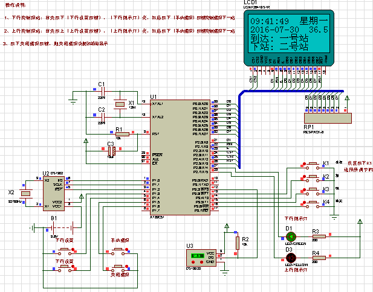This screenshot has width=373, height=292.
Task: Select crystal X2 beside the DS1302
Action: coord(25,194)
